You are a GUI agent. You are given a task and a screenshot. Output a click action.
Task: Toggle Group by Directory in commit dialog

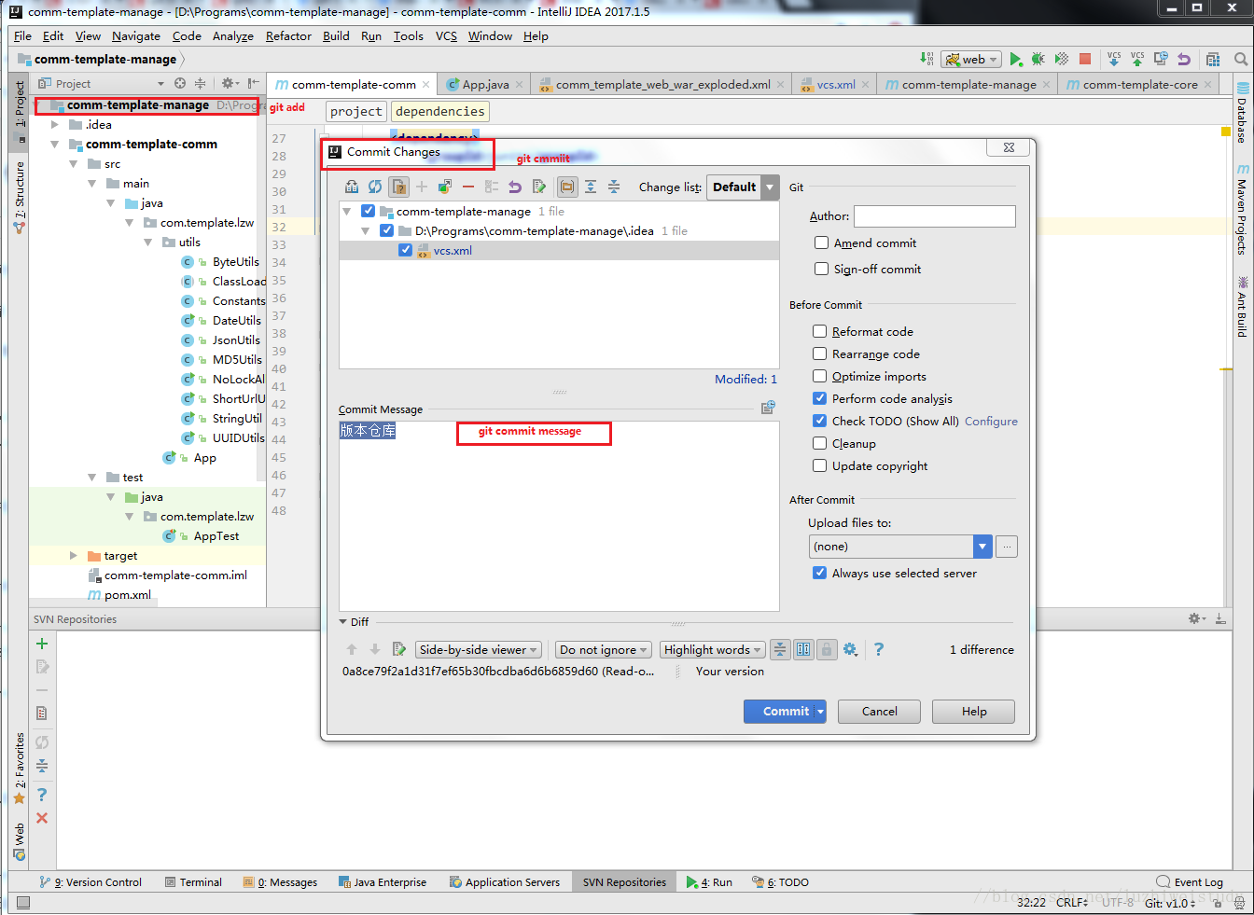coord(567,187)
